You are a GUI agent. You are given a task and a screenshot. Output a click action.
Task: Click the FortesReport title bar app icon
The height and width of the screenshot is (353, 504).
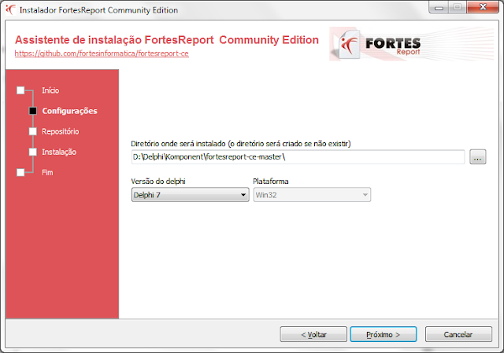click(x=10, y=9)
